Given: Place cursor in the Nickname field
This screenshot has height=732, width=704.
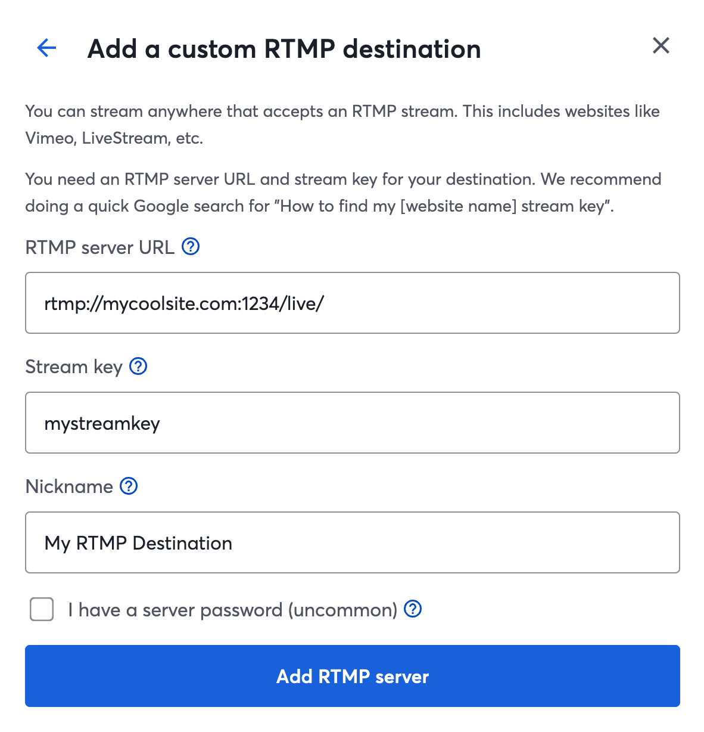Looking at the screenshot, I should tap(352, 542).
